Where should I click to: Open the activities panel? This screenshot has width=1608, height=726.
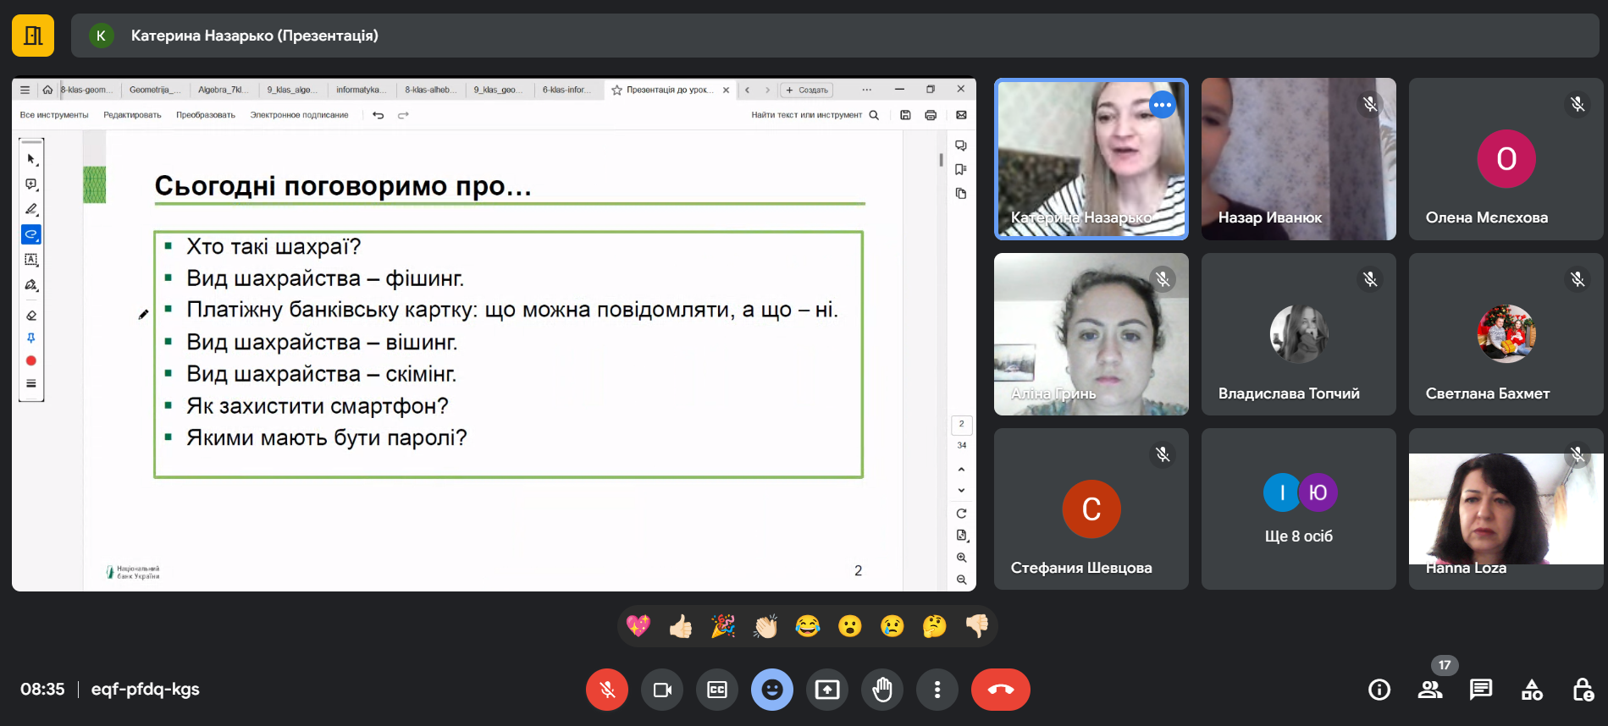click(1532, 690)
